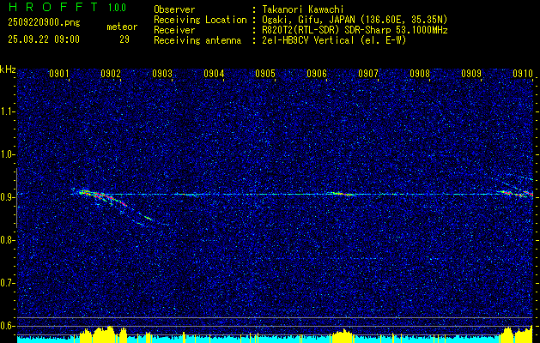
Task: Click the 0.6 kHz axis label
Action: (7, 326)
